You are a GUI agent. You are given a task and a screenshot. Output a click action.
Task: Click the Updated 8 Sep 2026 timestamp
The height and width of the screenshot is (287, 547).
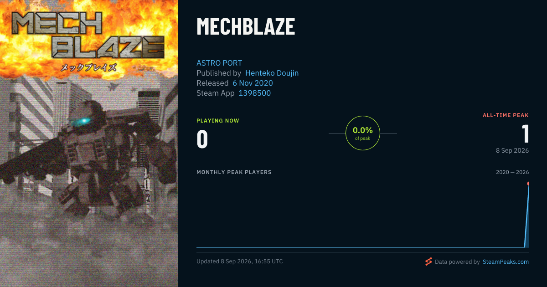click(x=240, y=261)
